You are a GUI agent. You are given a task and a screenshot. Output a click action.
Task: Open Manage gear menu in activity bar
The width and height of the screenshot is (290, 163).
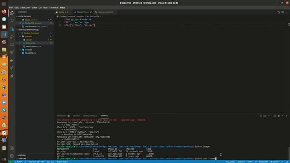tap(12, 156)
